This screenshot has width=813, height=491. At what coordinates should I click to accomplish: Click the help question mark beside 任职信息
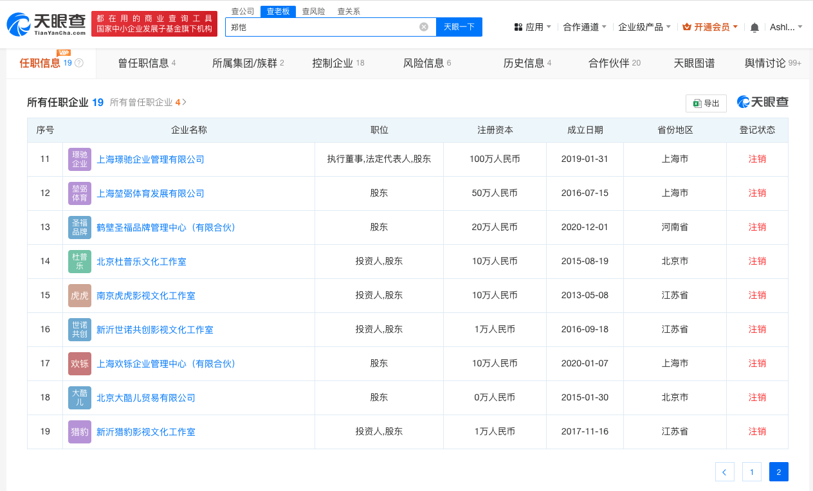click(x=79, y=63)
